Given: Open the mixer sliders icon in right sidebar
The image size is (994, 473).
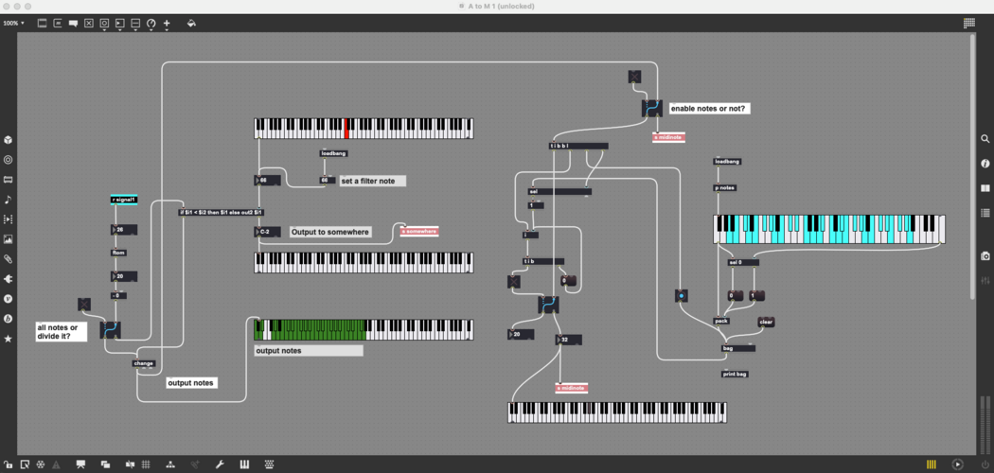Looking at the screenshot, I should point(985,281).
